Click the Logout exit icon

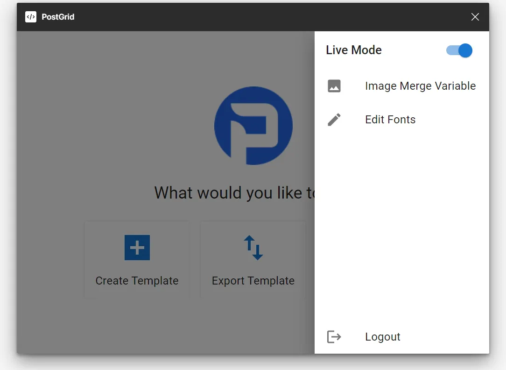tap(334, 336)
